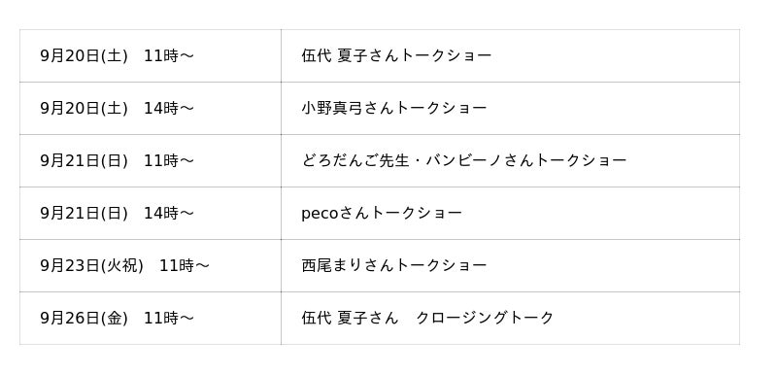Screen dimensions: 777x374
Task: Click the 9月26日(金) 11時～ cell
Action: coord(151,319)
